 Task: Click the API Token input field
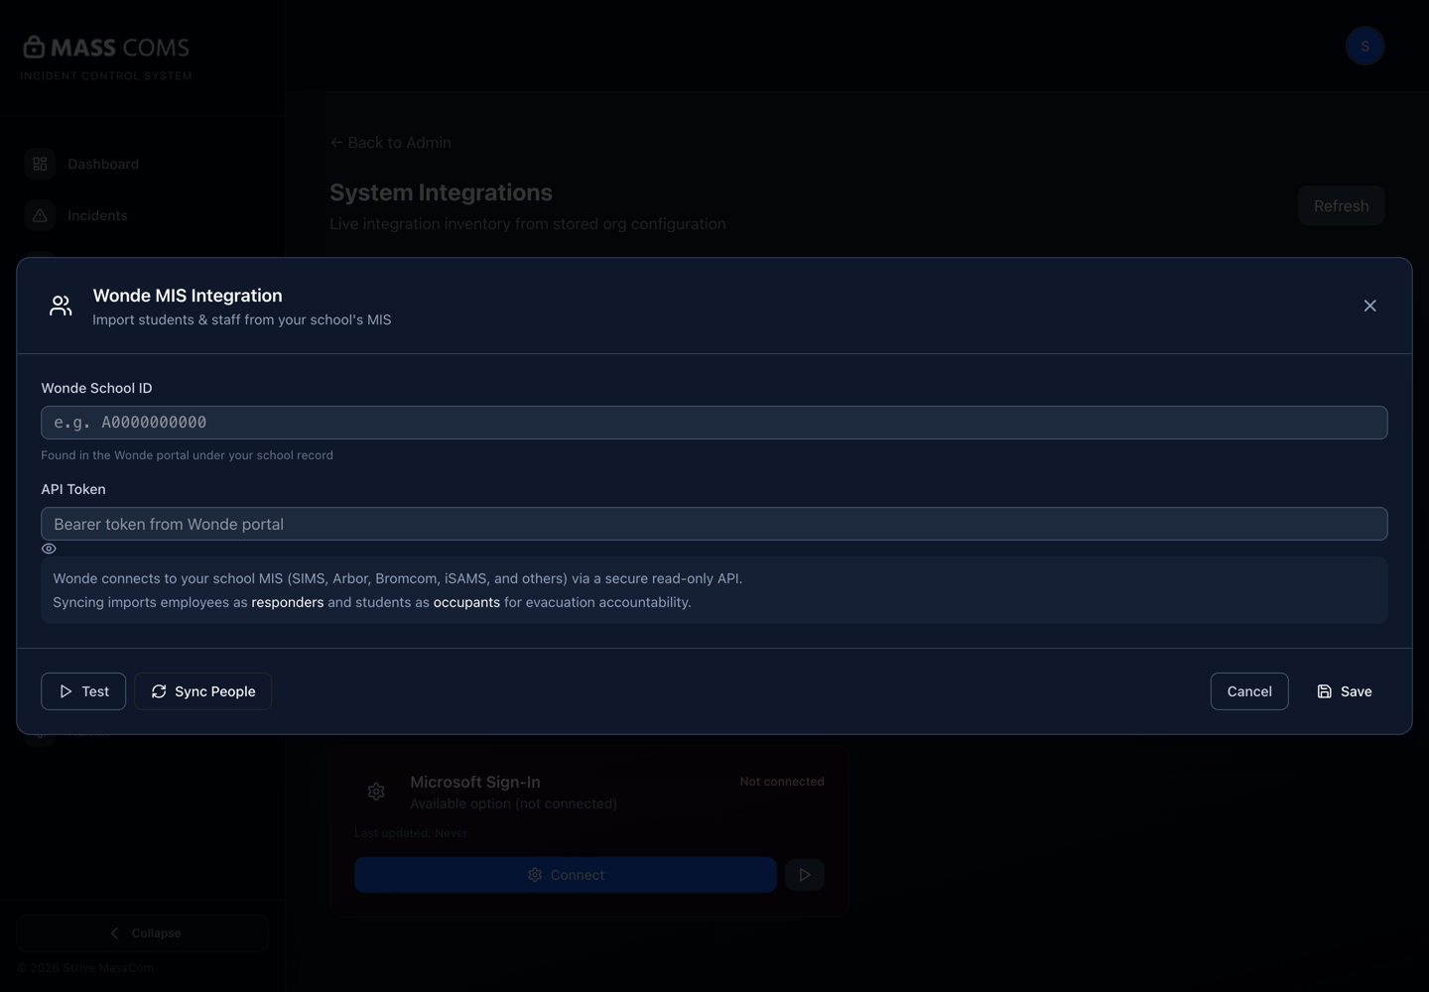click(x=714, y=524)
